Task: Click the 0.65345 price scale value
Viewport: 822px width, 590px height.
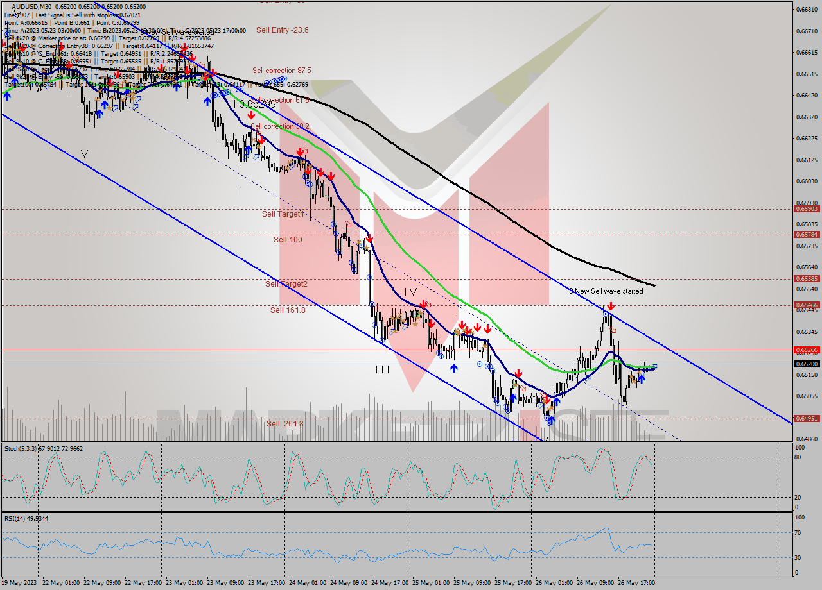Action: coord(807,332)
